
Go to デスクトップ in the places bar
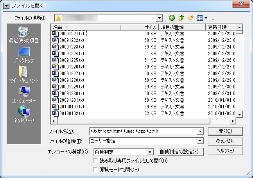click(24, 55)
